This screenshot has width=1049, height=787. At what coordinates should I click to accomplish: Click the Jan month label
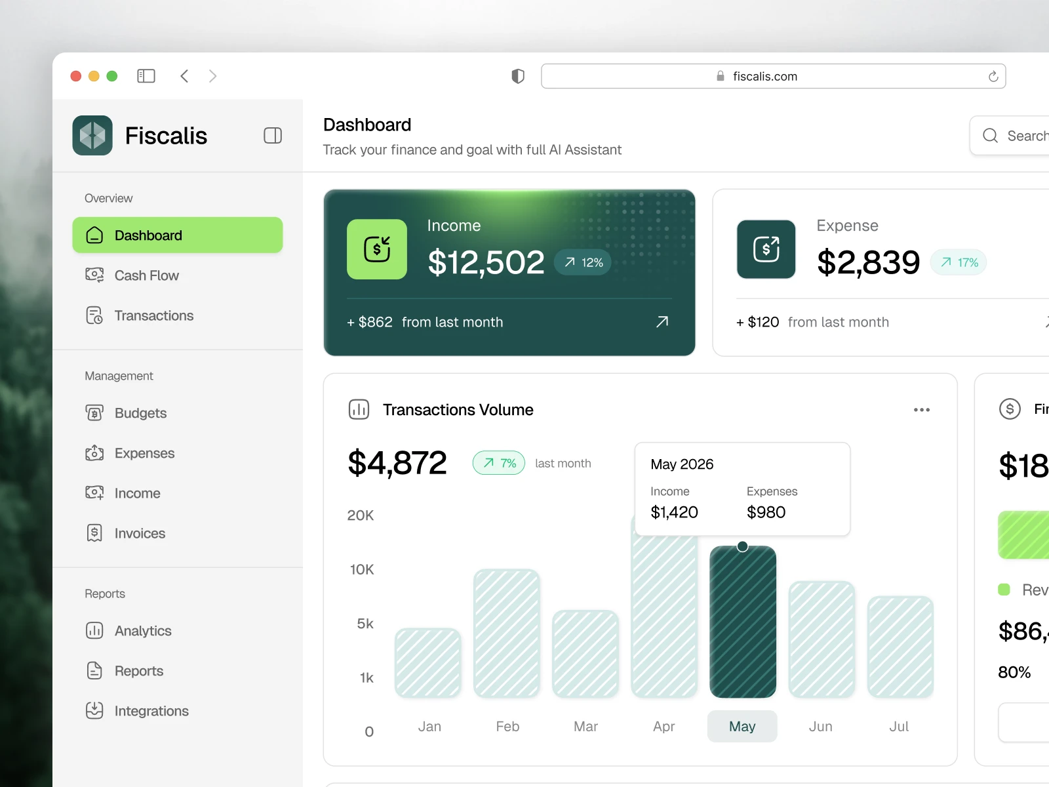click(x=429, y=726)
